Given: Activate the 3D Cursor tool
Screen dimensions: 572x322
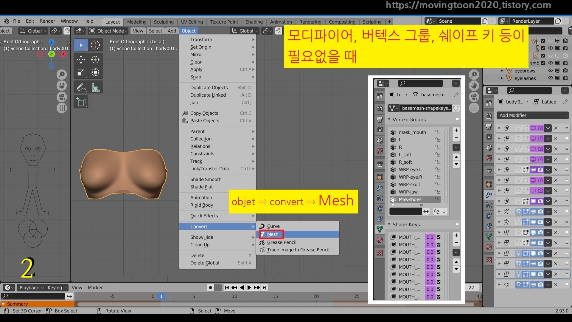Looking at the screenshot, I should click(x=95, y=45).
